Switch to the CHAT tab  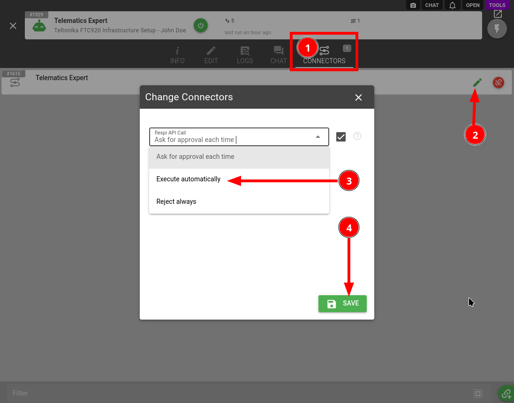(279, 55)
